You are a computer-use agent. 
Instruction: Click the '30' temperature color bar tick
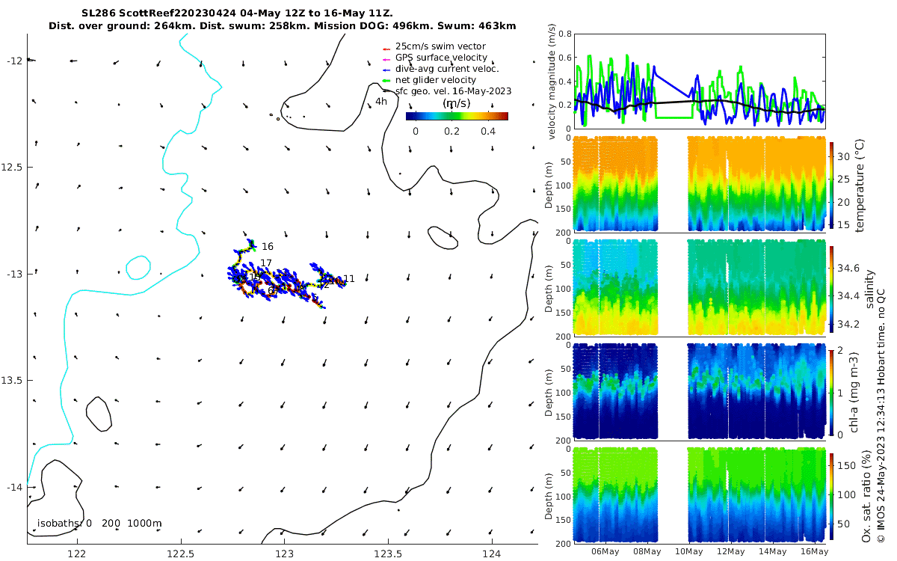point(843,156)
